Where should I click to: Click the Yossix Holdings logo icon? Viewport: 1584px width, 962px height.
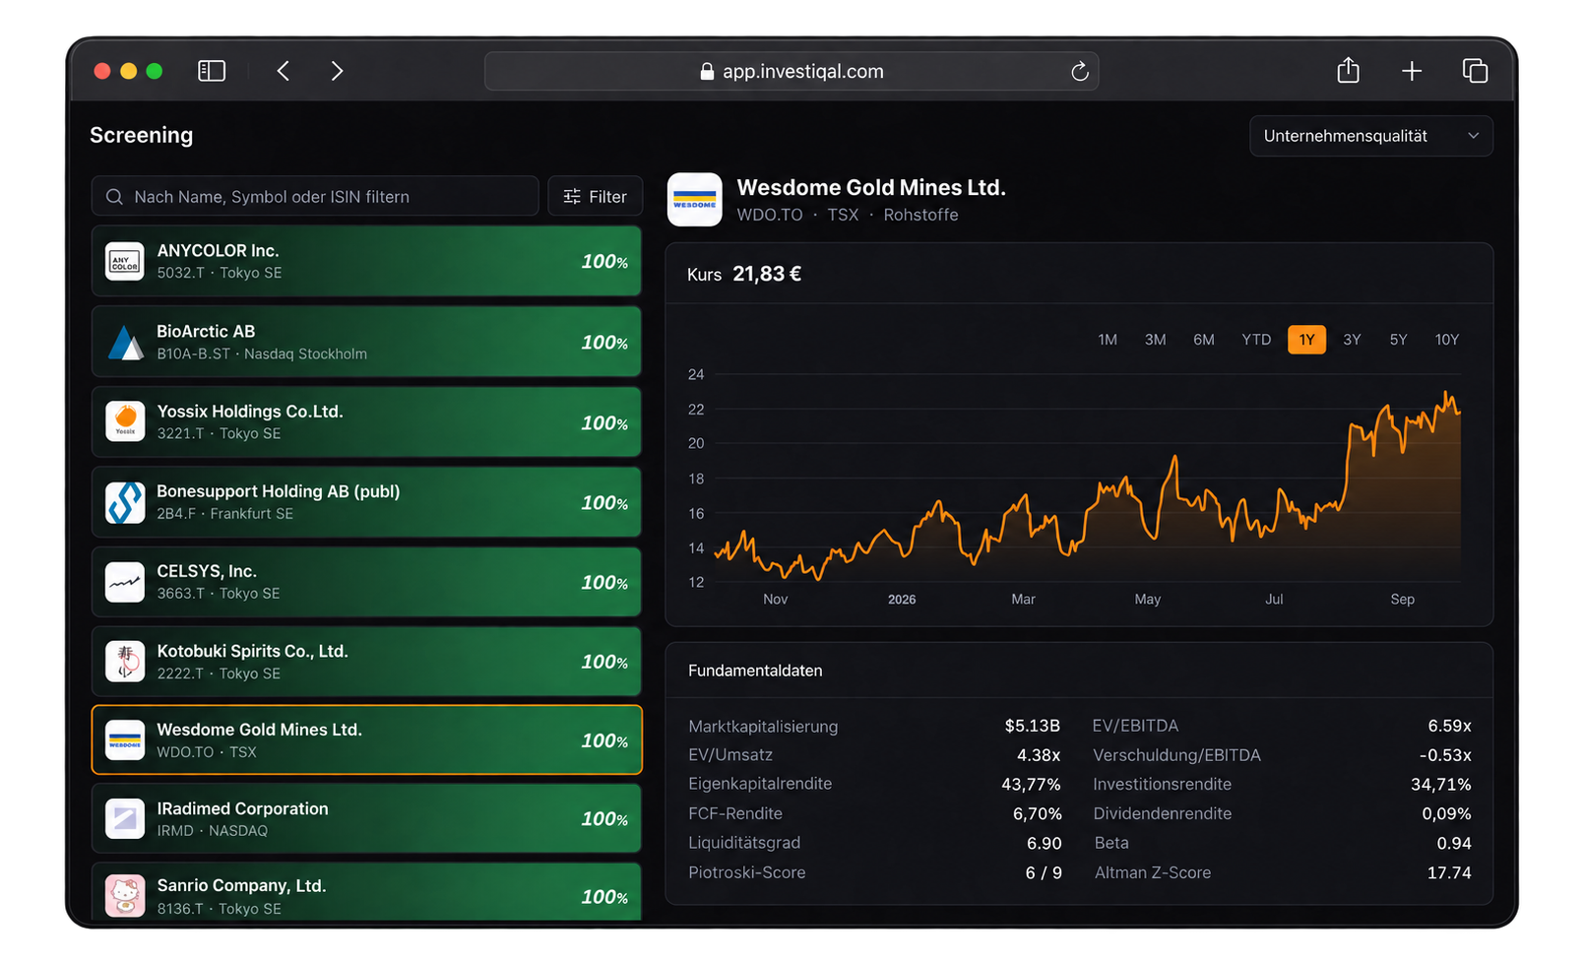point(125,421)
